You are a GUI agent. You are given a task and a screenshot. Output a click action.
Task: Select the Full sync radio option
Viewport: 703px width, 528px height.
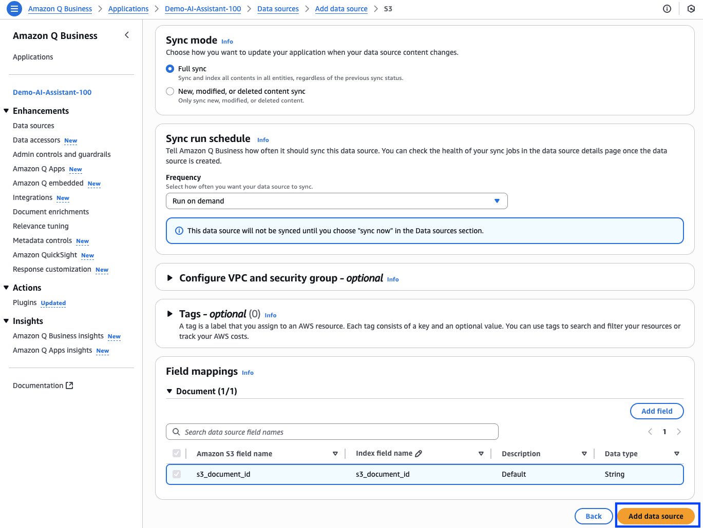[x=170, y=69]
